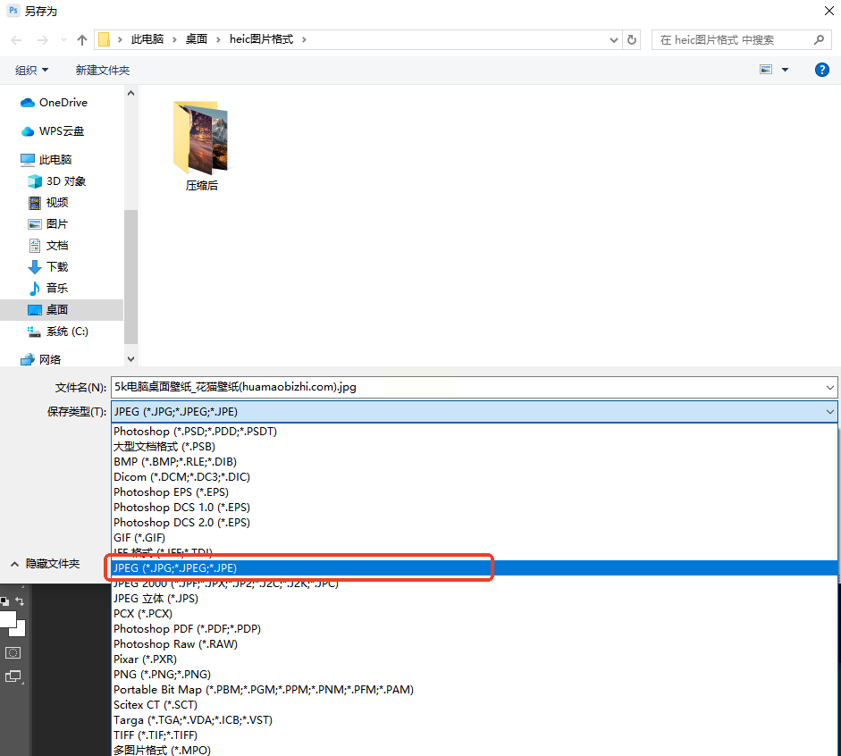The image size is (841, 756).
Task: Refresh the heic图片格式 folder view
Action: tap(632, 39)
